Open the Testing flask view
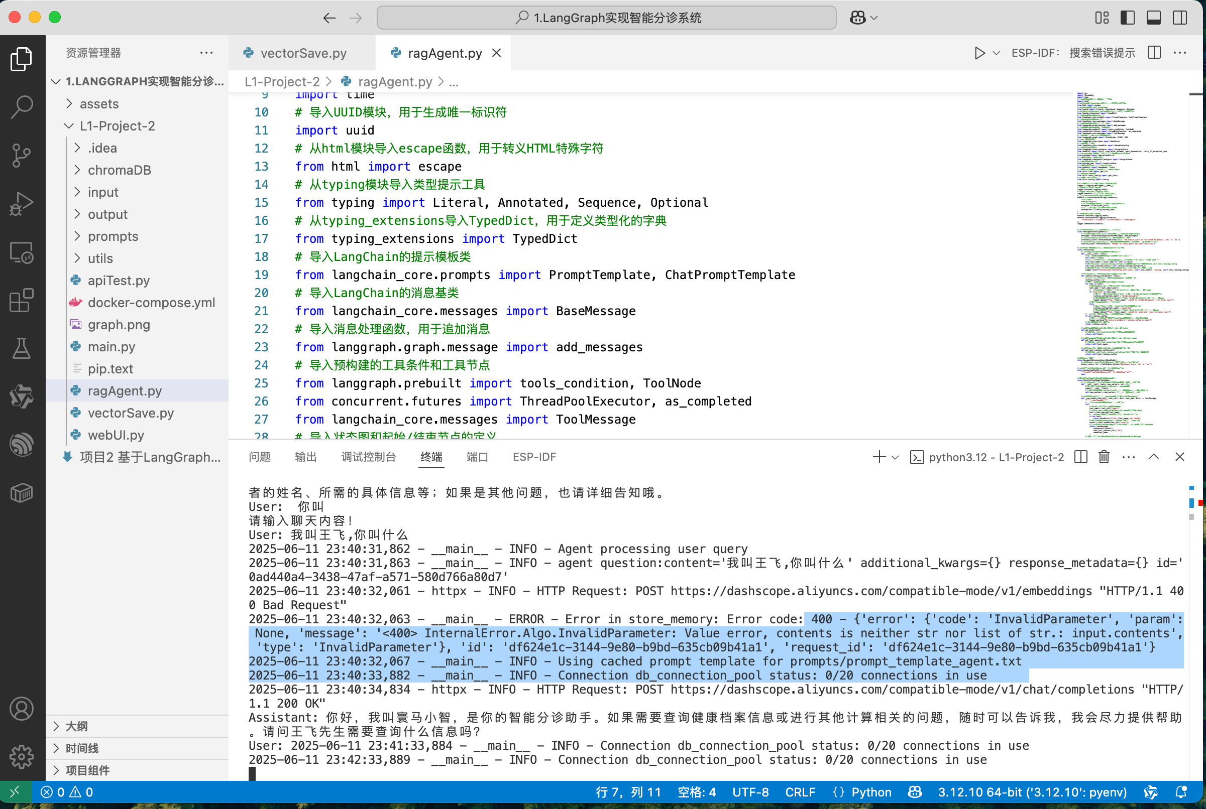This screenshot has height=809, width=1206. tap(22, 348)
